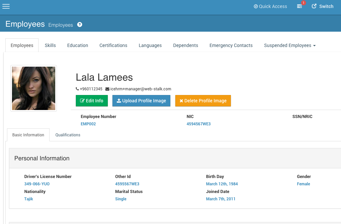The width and height of the screenshot is (341, 224).
Task: Open the Suspended Employees chevron arrow
Action: 314,46
